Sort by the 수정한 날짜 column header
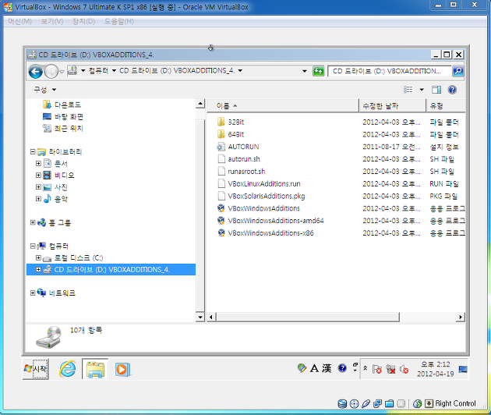 click(x=392, y=106)
